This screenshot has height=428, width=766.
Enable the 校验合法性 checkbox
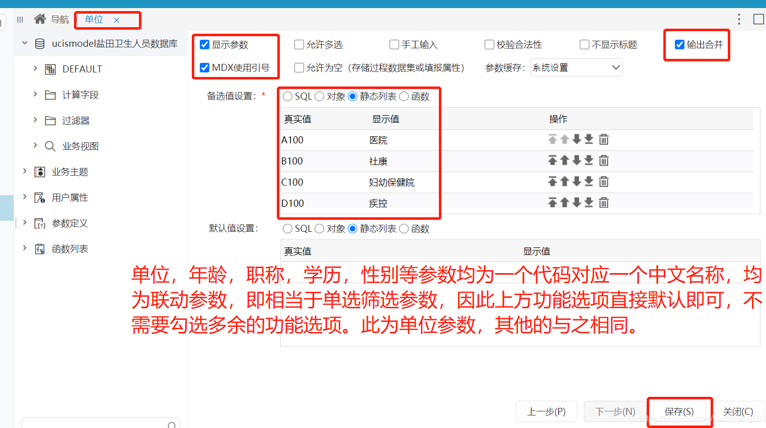click(x=489, y=45)
